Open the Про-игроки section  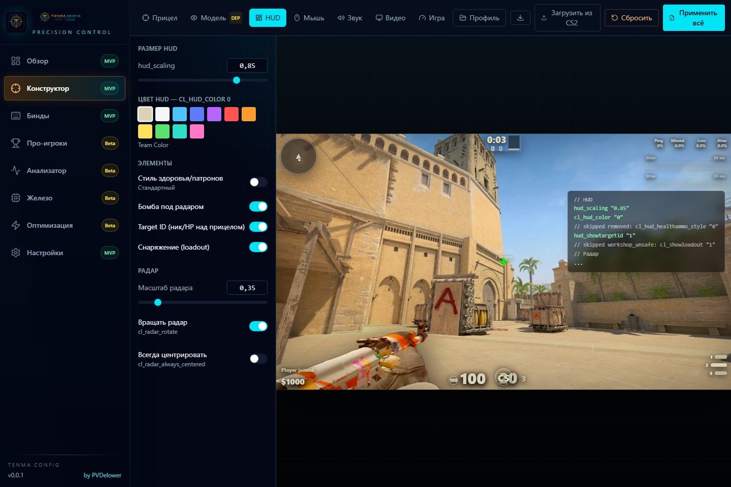point(64,143)
